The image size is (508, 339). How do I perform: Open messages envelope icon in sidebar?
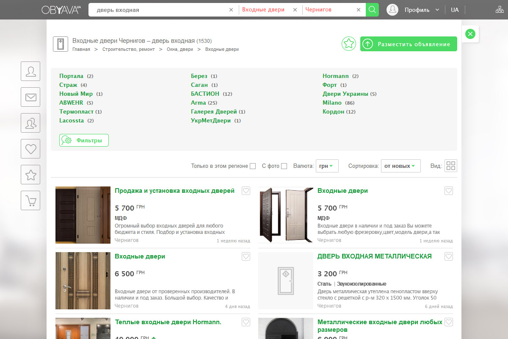tap(30, 97)
